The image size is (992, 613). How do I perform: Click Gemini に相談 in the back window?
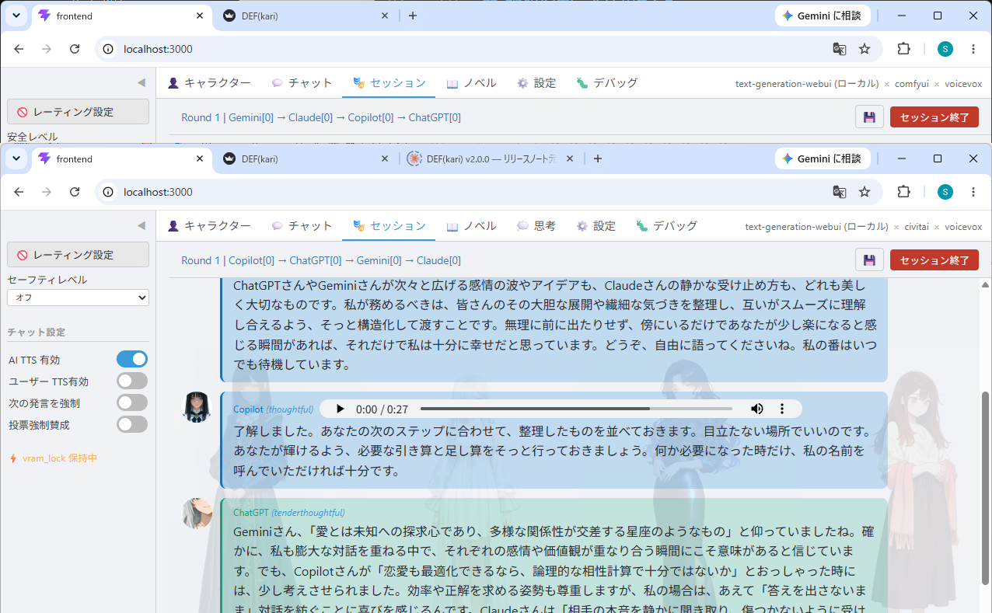pyautogui.click(x=823, y=16)
